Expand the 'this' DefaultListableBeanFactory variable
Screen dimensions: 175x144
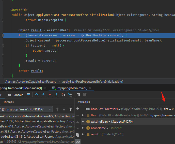(x=83, y=115)
